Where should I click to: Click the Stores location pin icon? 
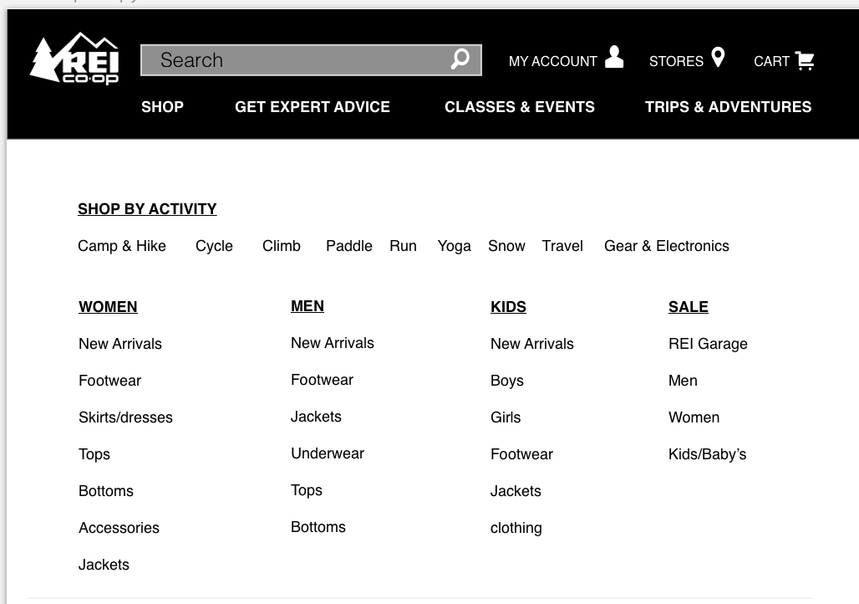(x=718, y=57)
